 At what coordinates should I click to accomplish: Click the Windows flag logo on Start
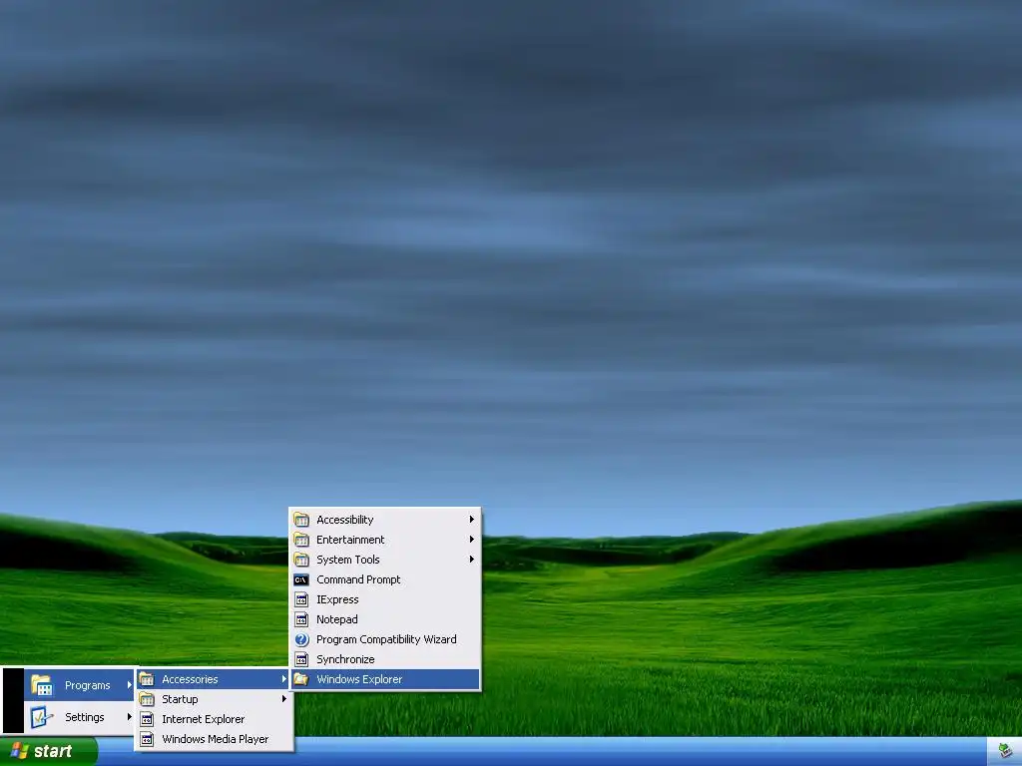tap(20, 751)
